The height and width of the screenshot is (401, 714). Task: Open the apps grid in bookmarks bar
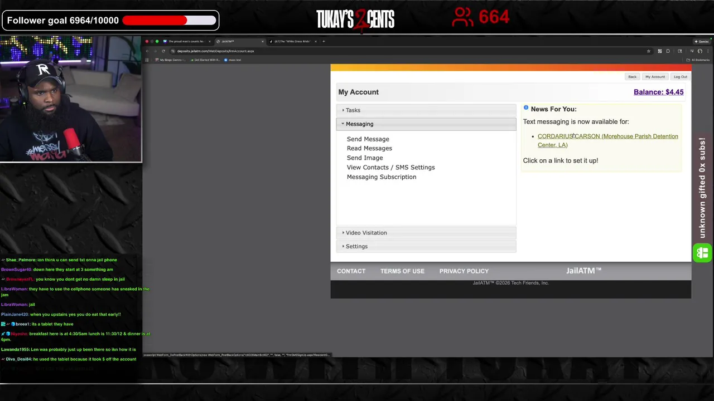(x=147, y=60)
